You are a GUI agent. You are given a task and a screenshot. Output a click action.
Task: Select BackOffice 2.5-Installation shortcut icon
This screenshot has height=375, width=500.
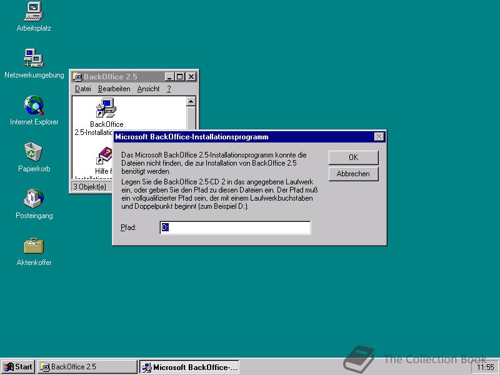coord(106,107)
